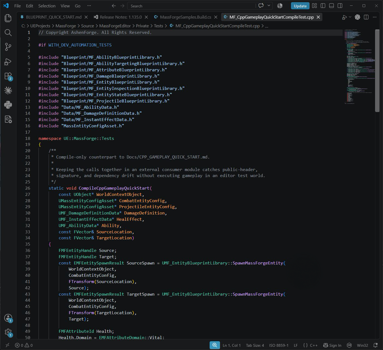Open the dropdown arrow next to Copilot chat

269,6
